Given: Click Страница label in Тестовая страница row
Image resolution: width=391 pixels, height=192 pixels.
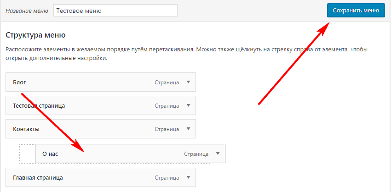Looking at the screenshot, I should coord(167,106).
